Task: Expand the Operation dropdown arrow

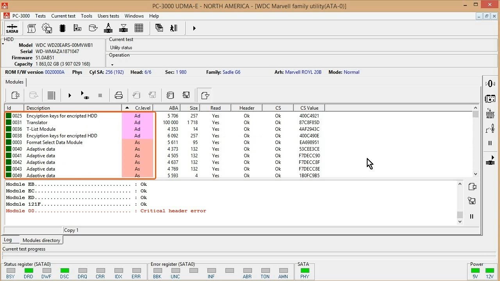Action: coord(112,65)
